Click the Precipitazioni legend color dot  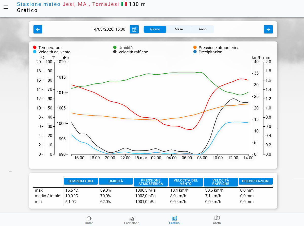pyautogui.click(x=195, y=52)
